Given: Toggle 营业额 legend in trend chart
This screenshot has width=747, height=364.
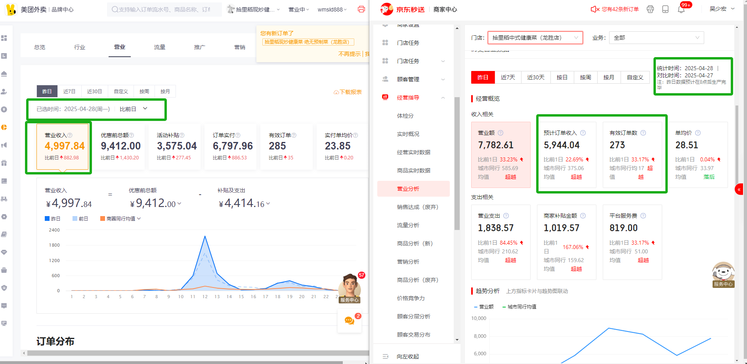Looking at the screenshot, I should (484, 307).
